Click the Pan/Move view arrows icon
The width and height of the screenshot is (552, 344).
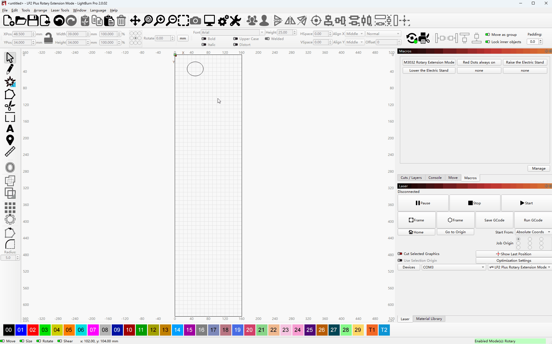pos(135,21)
